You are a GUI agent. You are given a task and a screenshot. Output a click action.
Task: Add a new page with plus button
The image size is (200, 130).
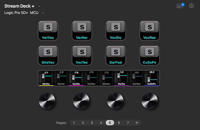(137, 123)
